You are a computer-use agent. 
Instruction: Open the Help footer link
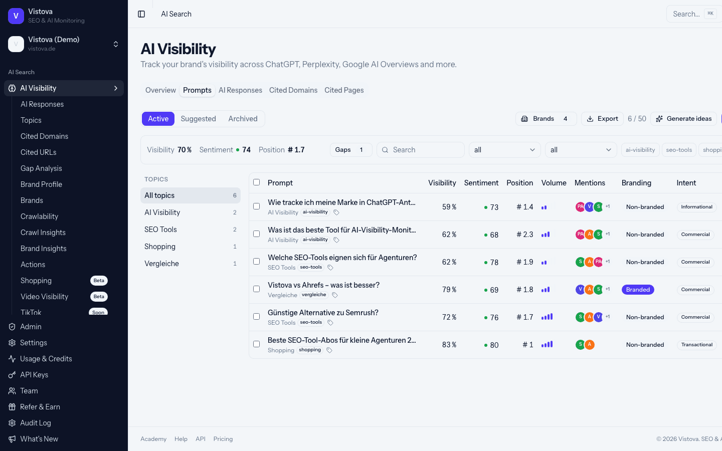tap(181, 439)
